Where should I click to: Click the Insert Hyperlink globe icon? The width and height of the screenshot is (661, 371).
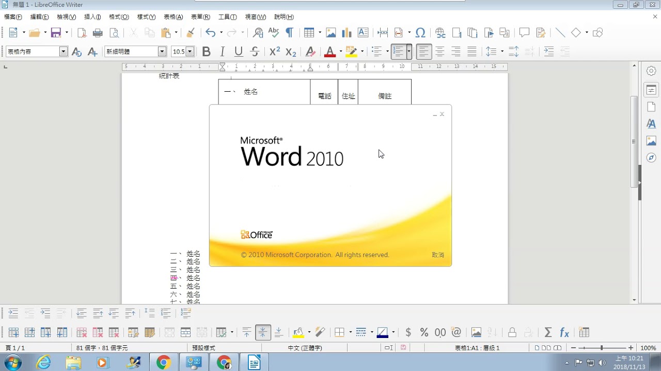point(440,33)
